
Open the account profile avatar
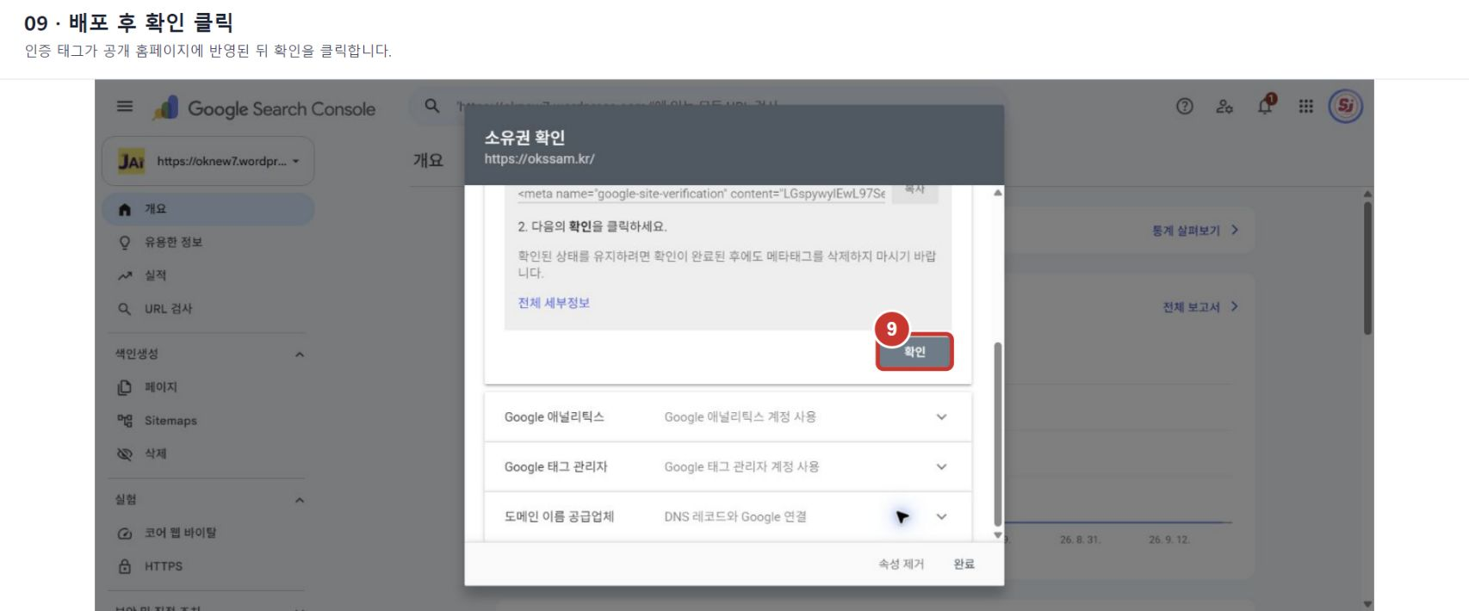pyautogui.click(x=1346, y=107)
